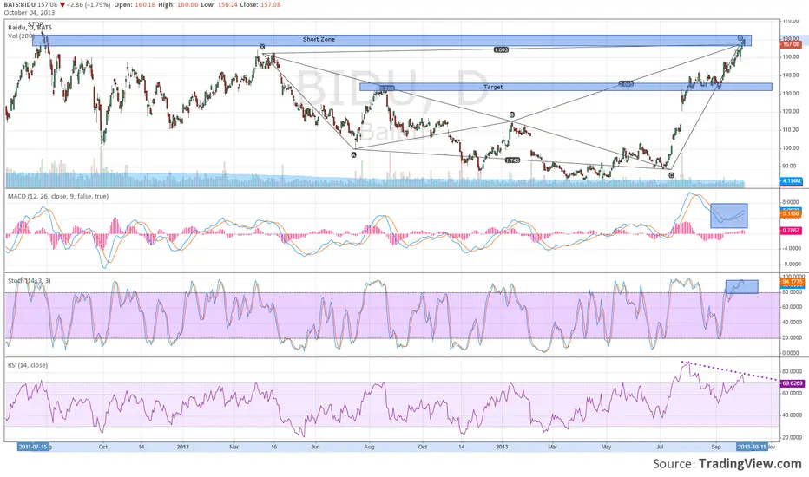Click the 2013 label on time axis
Viewport: 809px width, 477px height.
(502, 448)
